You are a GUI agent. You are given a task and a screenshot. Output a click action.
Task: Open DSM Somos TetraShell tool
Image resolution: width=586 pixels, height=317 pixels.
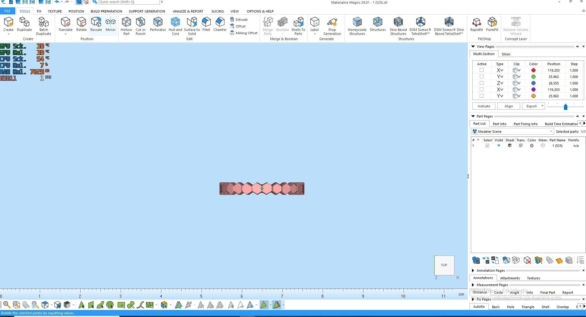(x=420, y=26)
